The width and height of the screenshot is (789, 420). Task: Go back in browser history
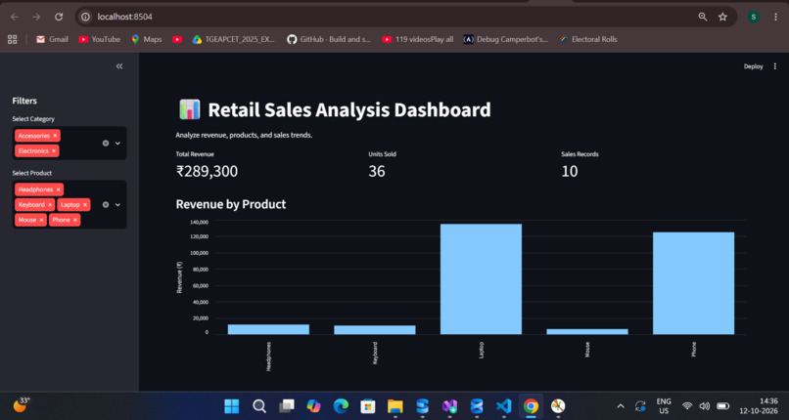14,17
